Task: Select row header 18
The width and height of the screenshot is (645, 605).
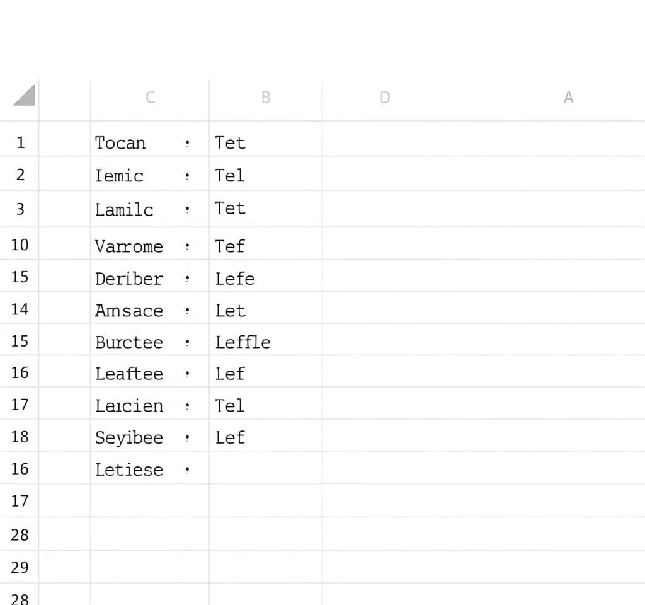Action: pyautogui.click(x=20, y=437)
